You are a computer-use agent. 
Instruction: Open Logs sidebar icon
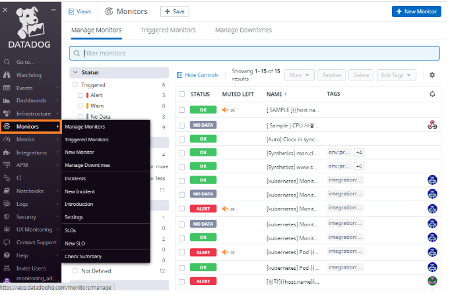(7, 204)
